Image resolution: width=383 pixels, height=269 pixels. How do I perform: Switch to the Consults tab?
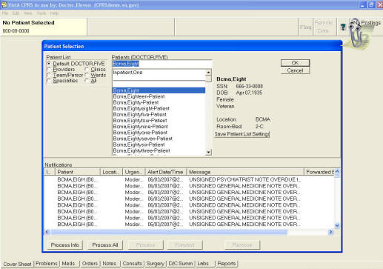pos(132,264)
